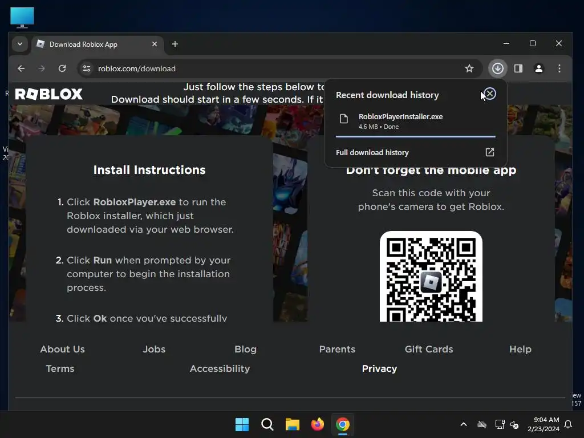Image resolution: width=584 pixels, height=438 pixels.
Task: Click the Install Instructions heading
Action: click(149, 170)
